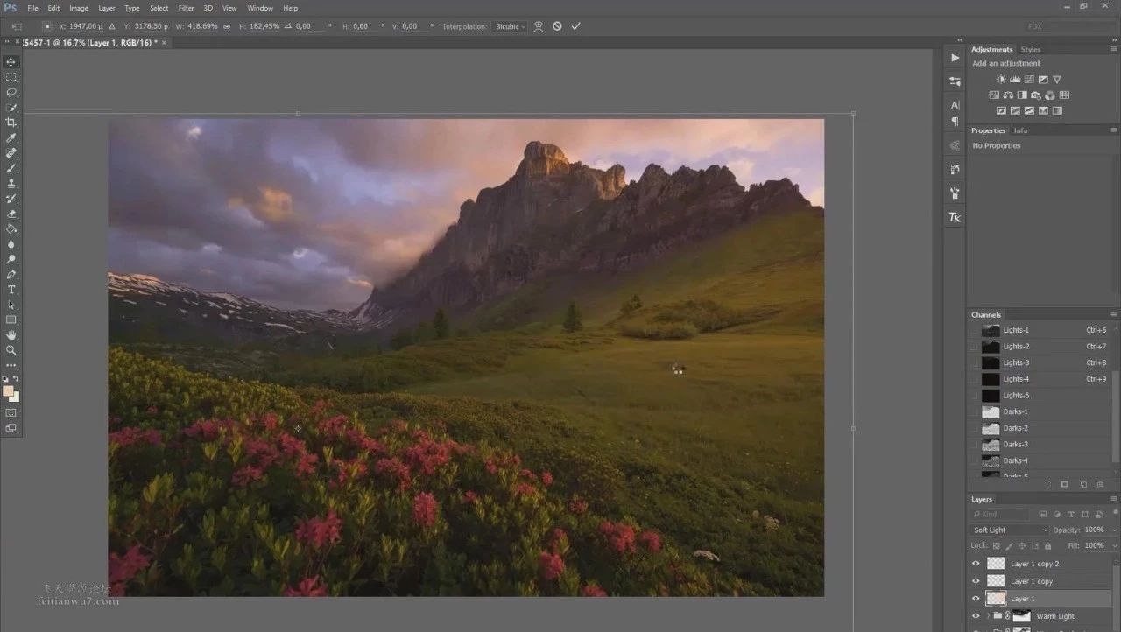The height and width of the screenshot is (632, 1121).
Task: Open the TK panel icon
Action: click(x=955, y=217)
